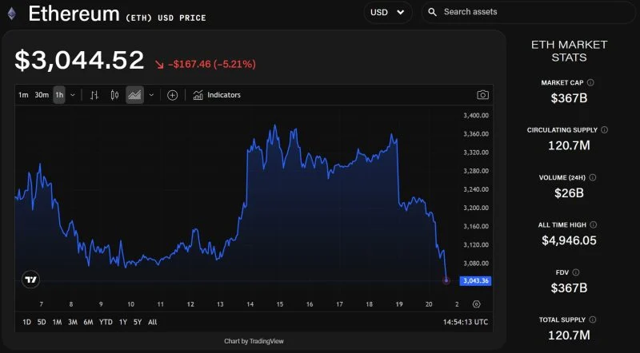Viewport: 640px width, 353px height.
Task: Switch to candlestick chart style
Action: 114,95
